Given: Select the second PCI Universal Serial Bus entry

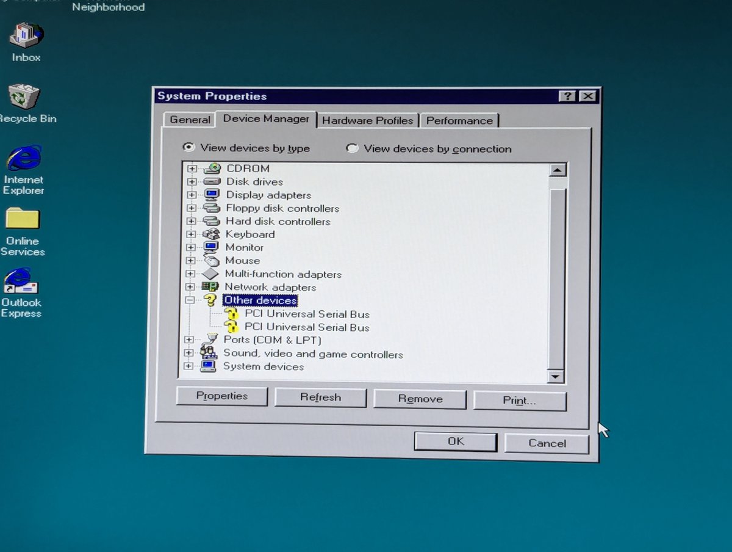Looking at the screenshot, I should [x=307, y=328].
